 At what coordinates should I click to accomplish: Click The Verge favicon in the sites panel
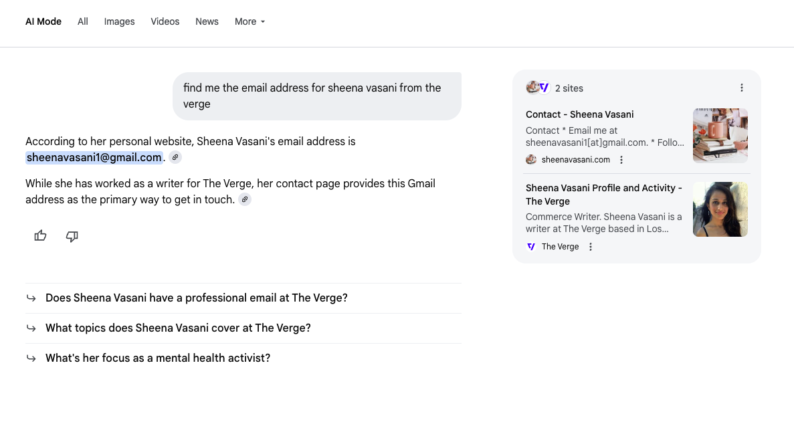coord(530,246)
